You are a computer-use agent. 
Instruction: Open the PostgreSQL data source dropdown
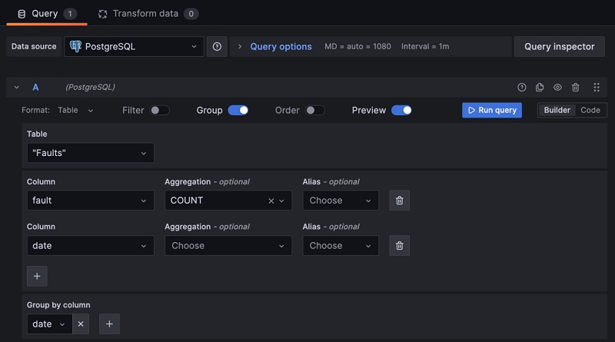[x=134, y=47]
